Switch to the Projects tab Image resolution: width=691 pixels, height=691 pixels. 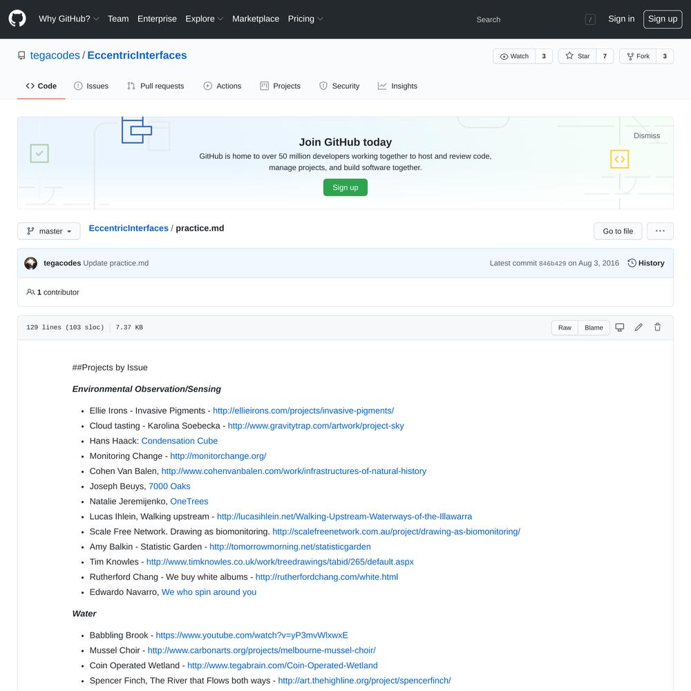281,86
